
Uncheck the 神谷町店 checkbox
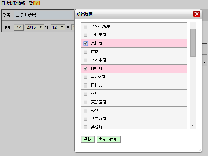(x=86, y=68)
